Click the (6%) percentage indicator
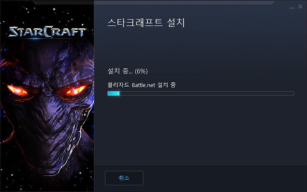 141,71
